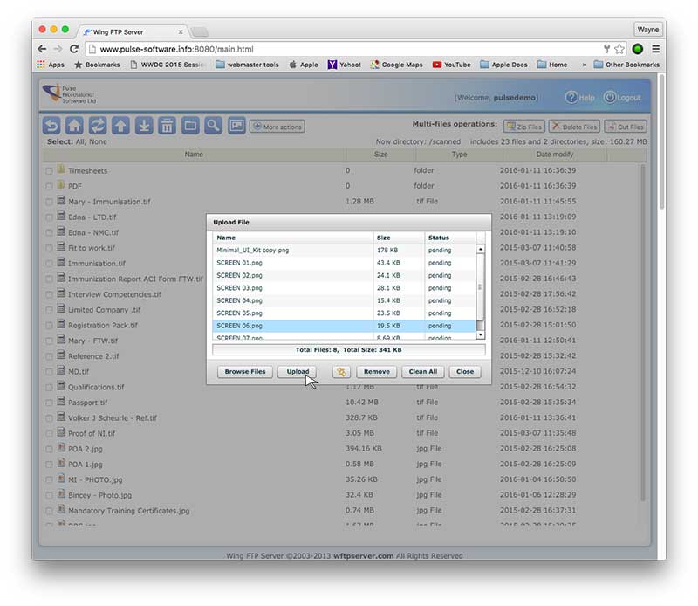Select the checkbox for POA 2.jpg
Screen dimensions: 698x606
(x=50, y=449)
